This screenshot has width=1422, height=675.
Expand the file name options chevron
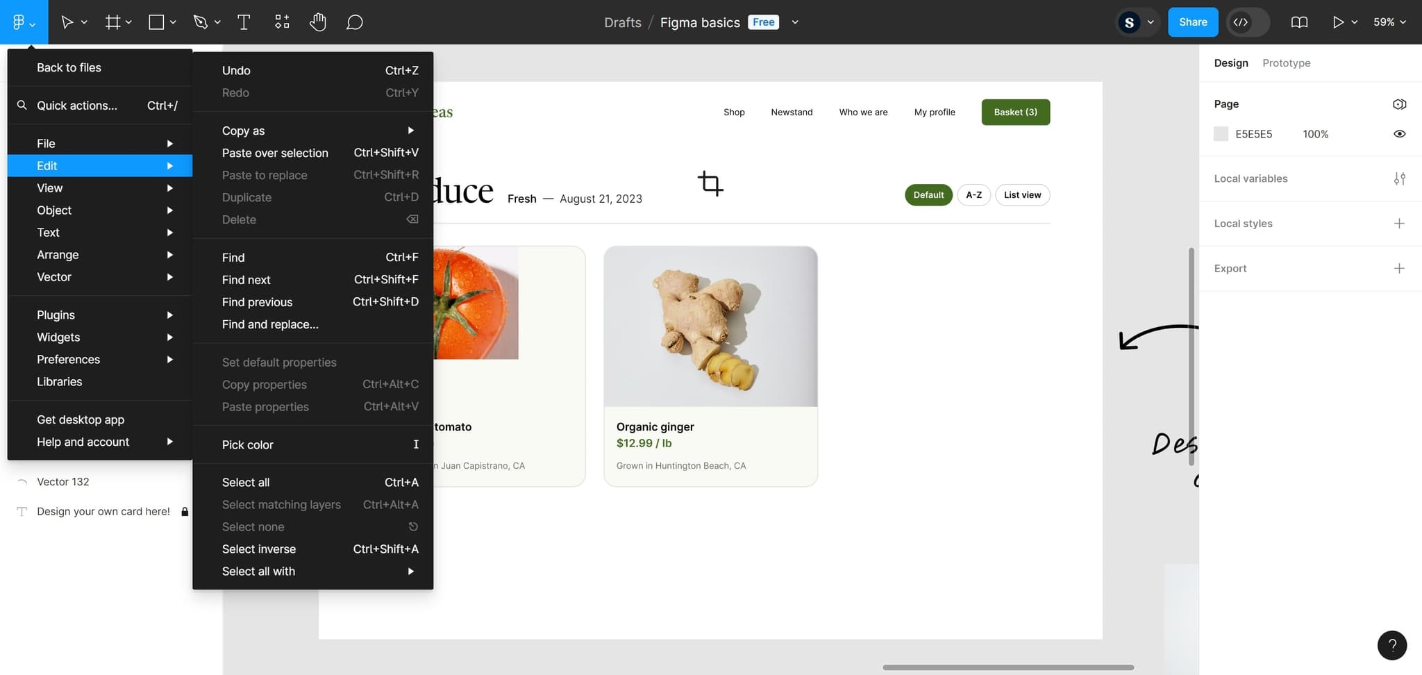[x=795, y=22]
